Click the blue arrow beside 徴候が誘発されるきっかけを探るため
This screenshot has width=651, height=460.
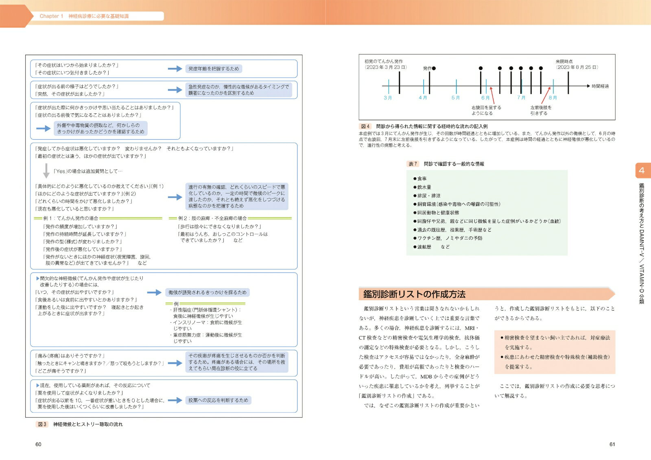coord(154,293)
